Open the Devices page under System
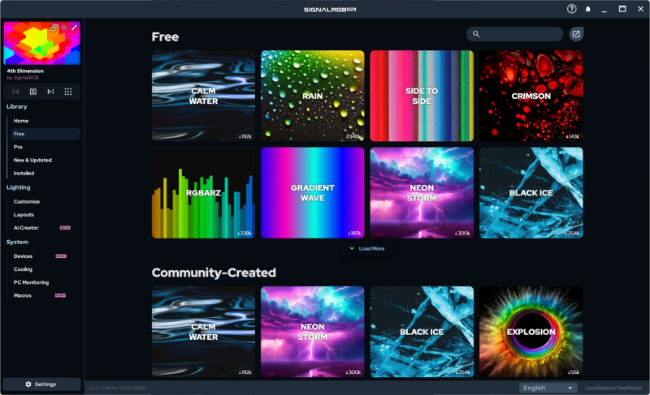The image size is (650, 395). click(23, 255)
